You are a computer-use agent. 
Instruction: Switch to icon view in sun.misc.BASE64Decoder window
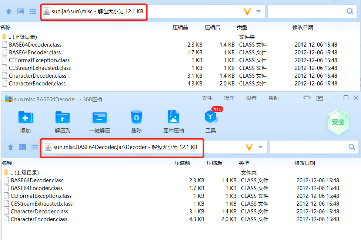point(23,147)
